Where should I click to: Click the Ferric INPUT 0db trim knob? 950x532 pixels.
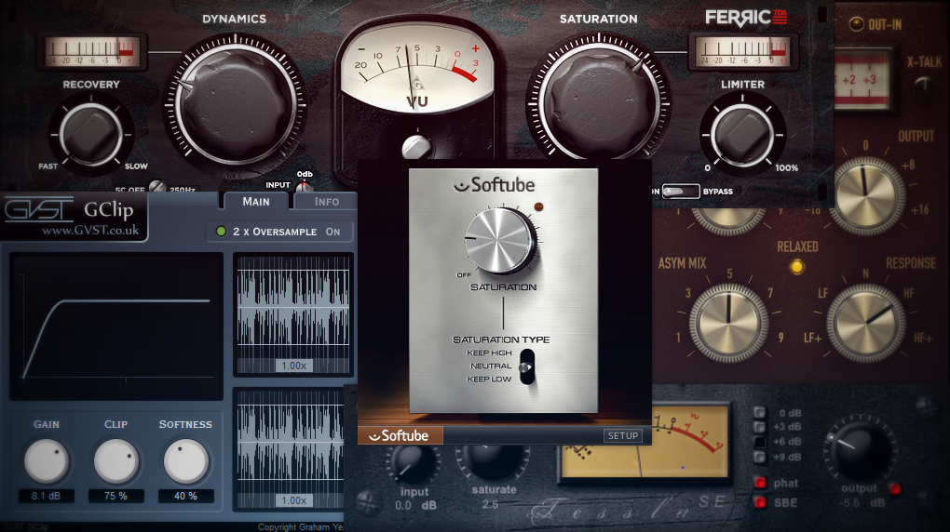tap(304, 186)
